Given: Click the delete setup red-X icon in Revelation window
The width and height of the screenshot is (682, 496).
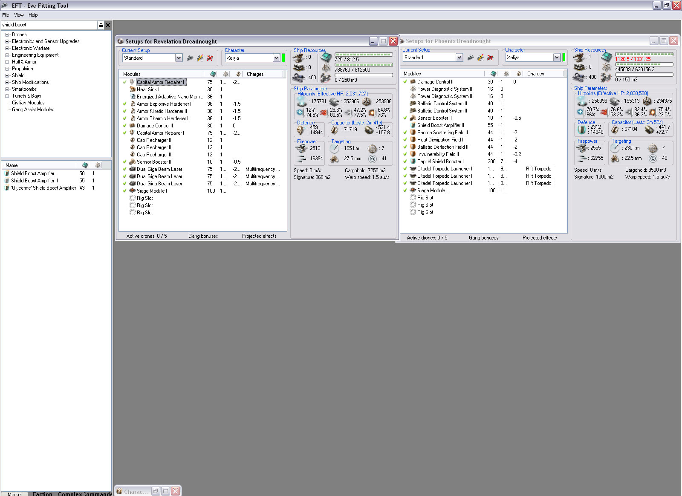Looking at the screenshot, I should (210, 58).
